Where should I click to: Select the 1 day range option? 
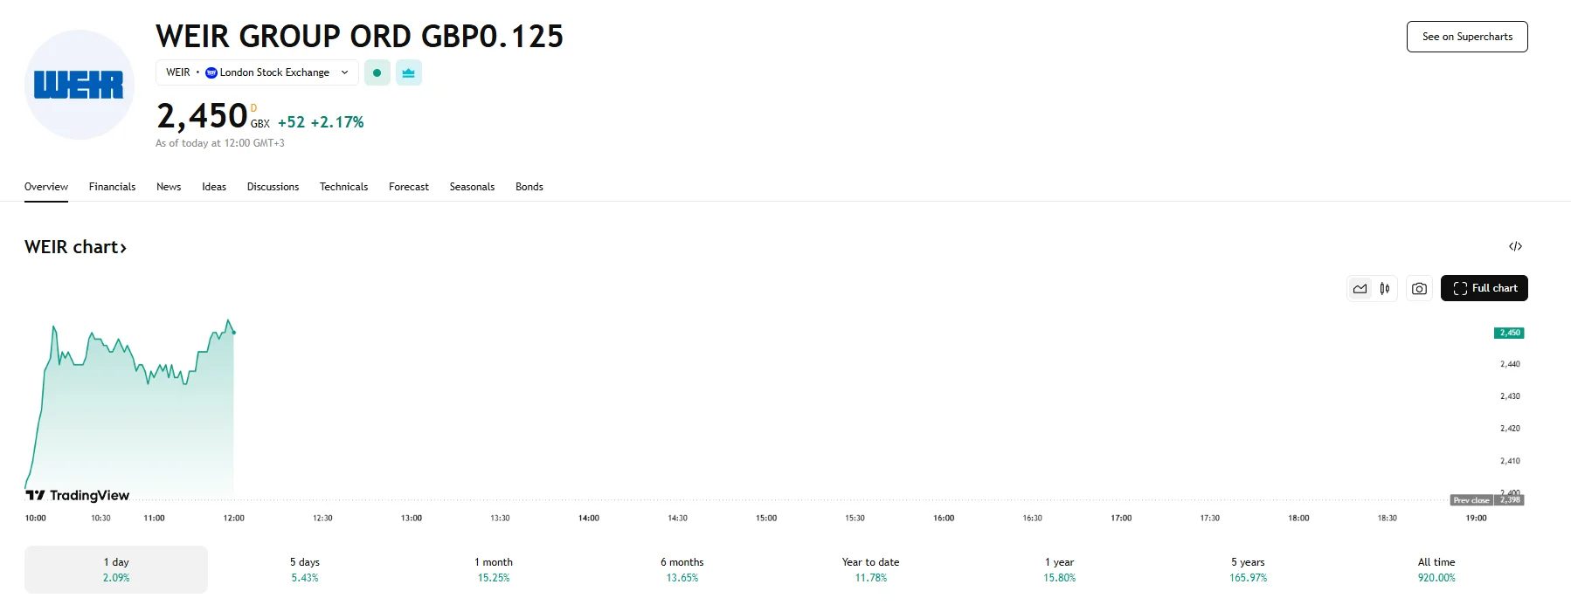click(116, 568)
